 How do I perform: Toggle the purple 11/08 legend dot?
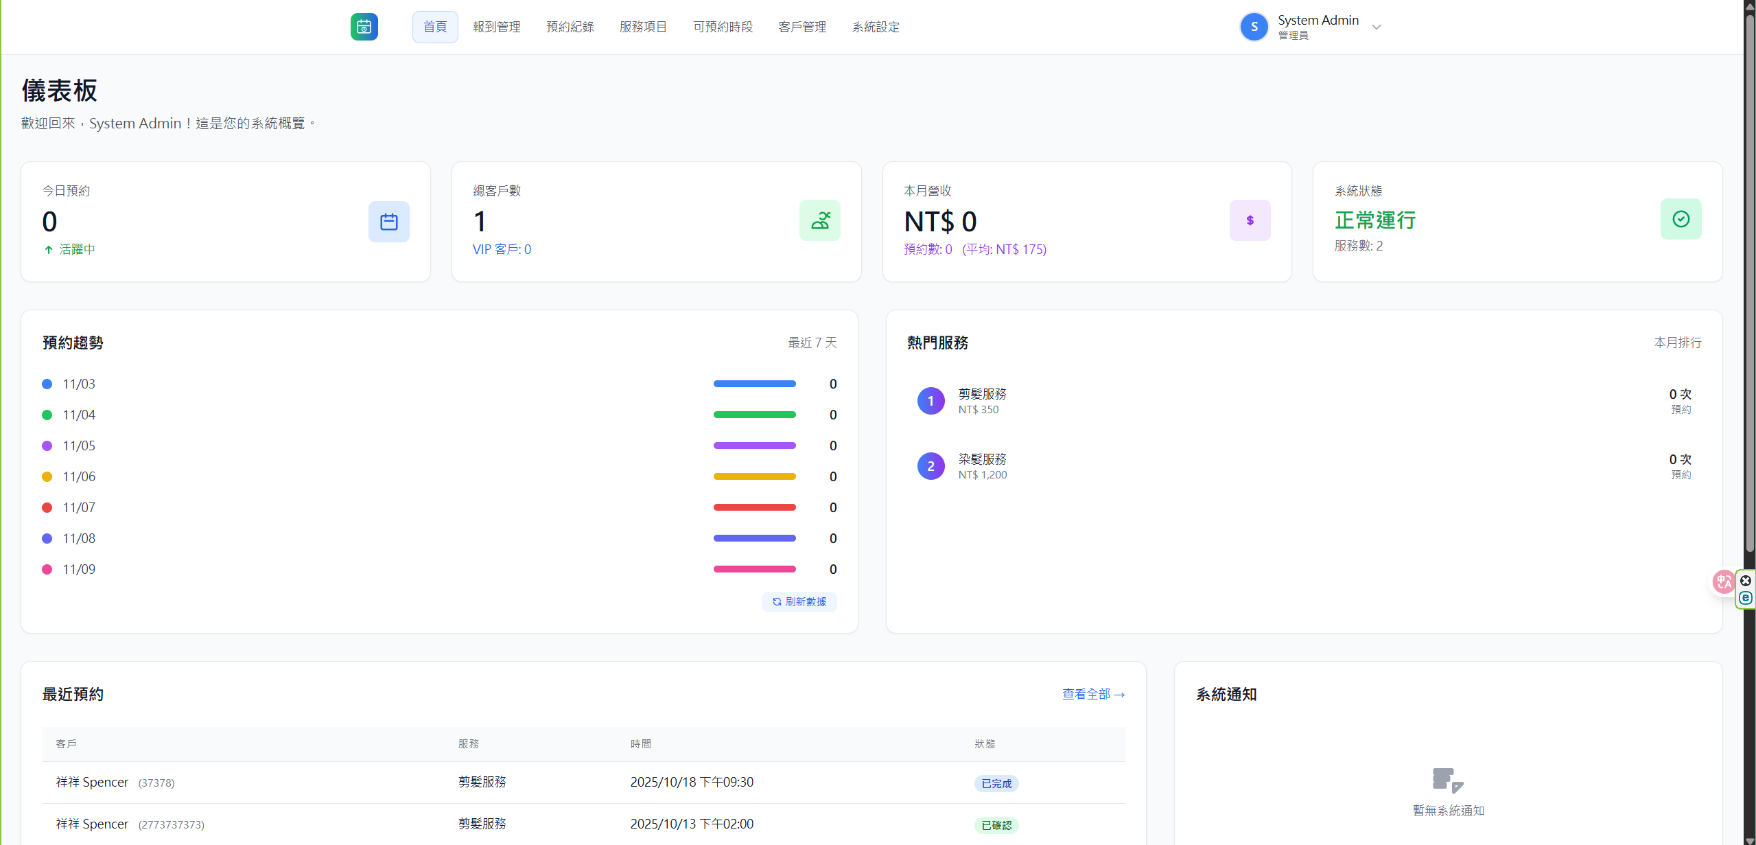47,538
